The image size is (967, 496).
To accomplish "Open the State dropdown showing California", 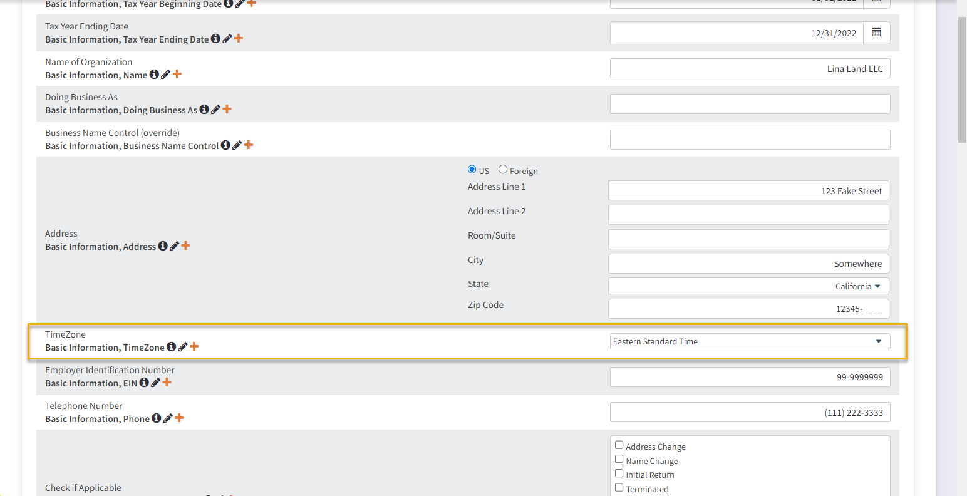I will point(748,286).
